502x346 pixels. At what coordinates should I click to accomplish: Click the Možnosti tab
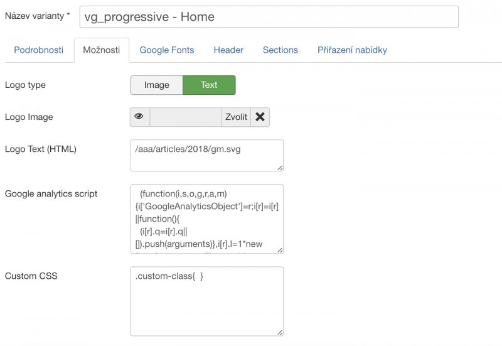coord(101,50)
